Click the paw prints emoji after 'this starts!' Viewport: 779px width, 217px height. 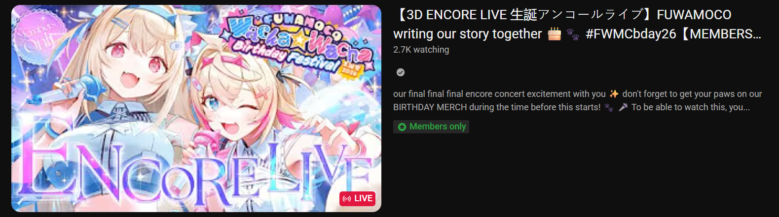[609, 107]
